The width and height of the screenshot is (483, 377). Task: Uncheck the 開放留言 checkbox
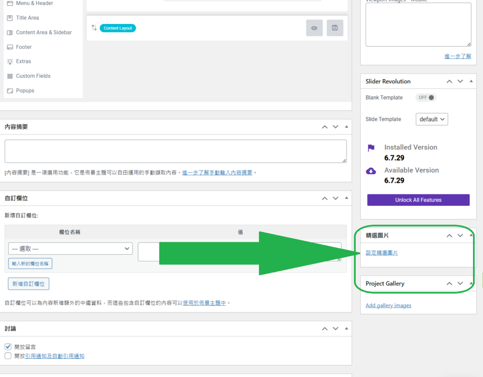click(8, 347)
